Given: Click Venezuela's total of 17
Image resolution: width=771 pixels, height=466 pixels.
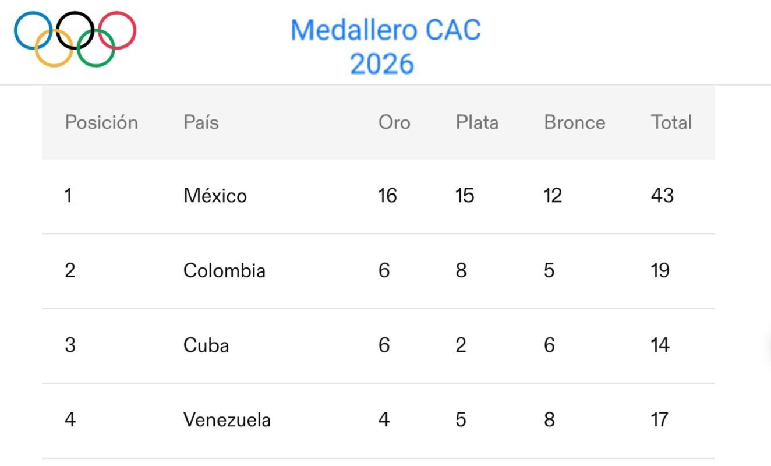Looking at the screenshot, I should [x=660, y=420].
